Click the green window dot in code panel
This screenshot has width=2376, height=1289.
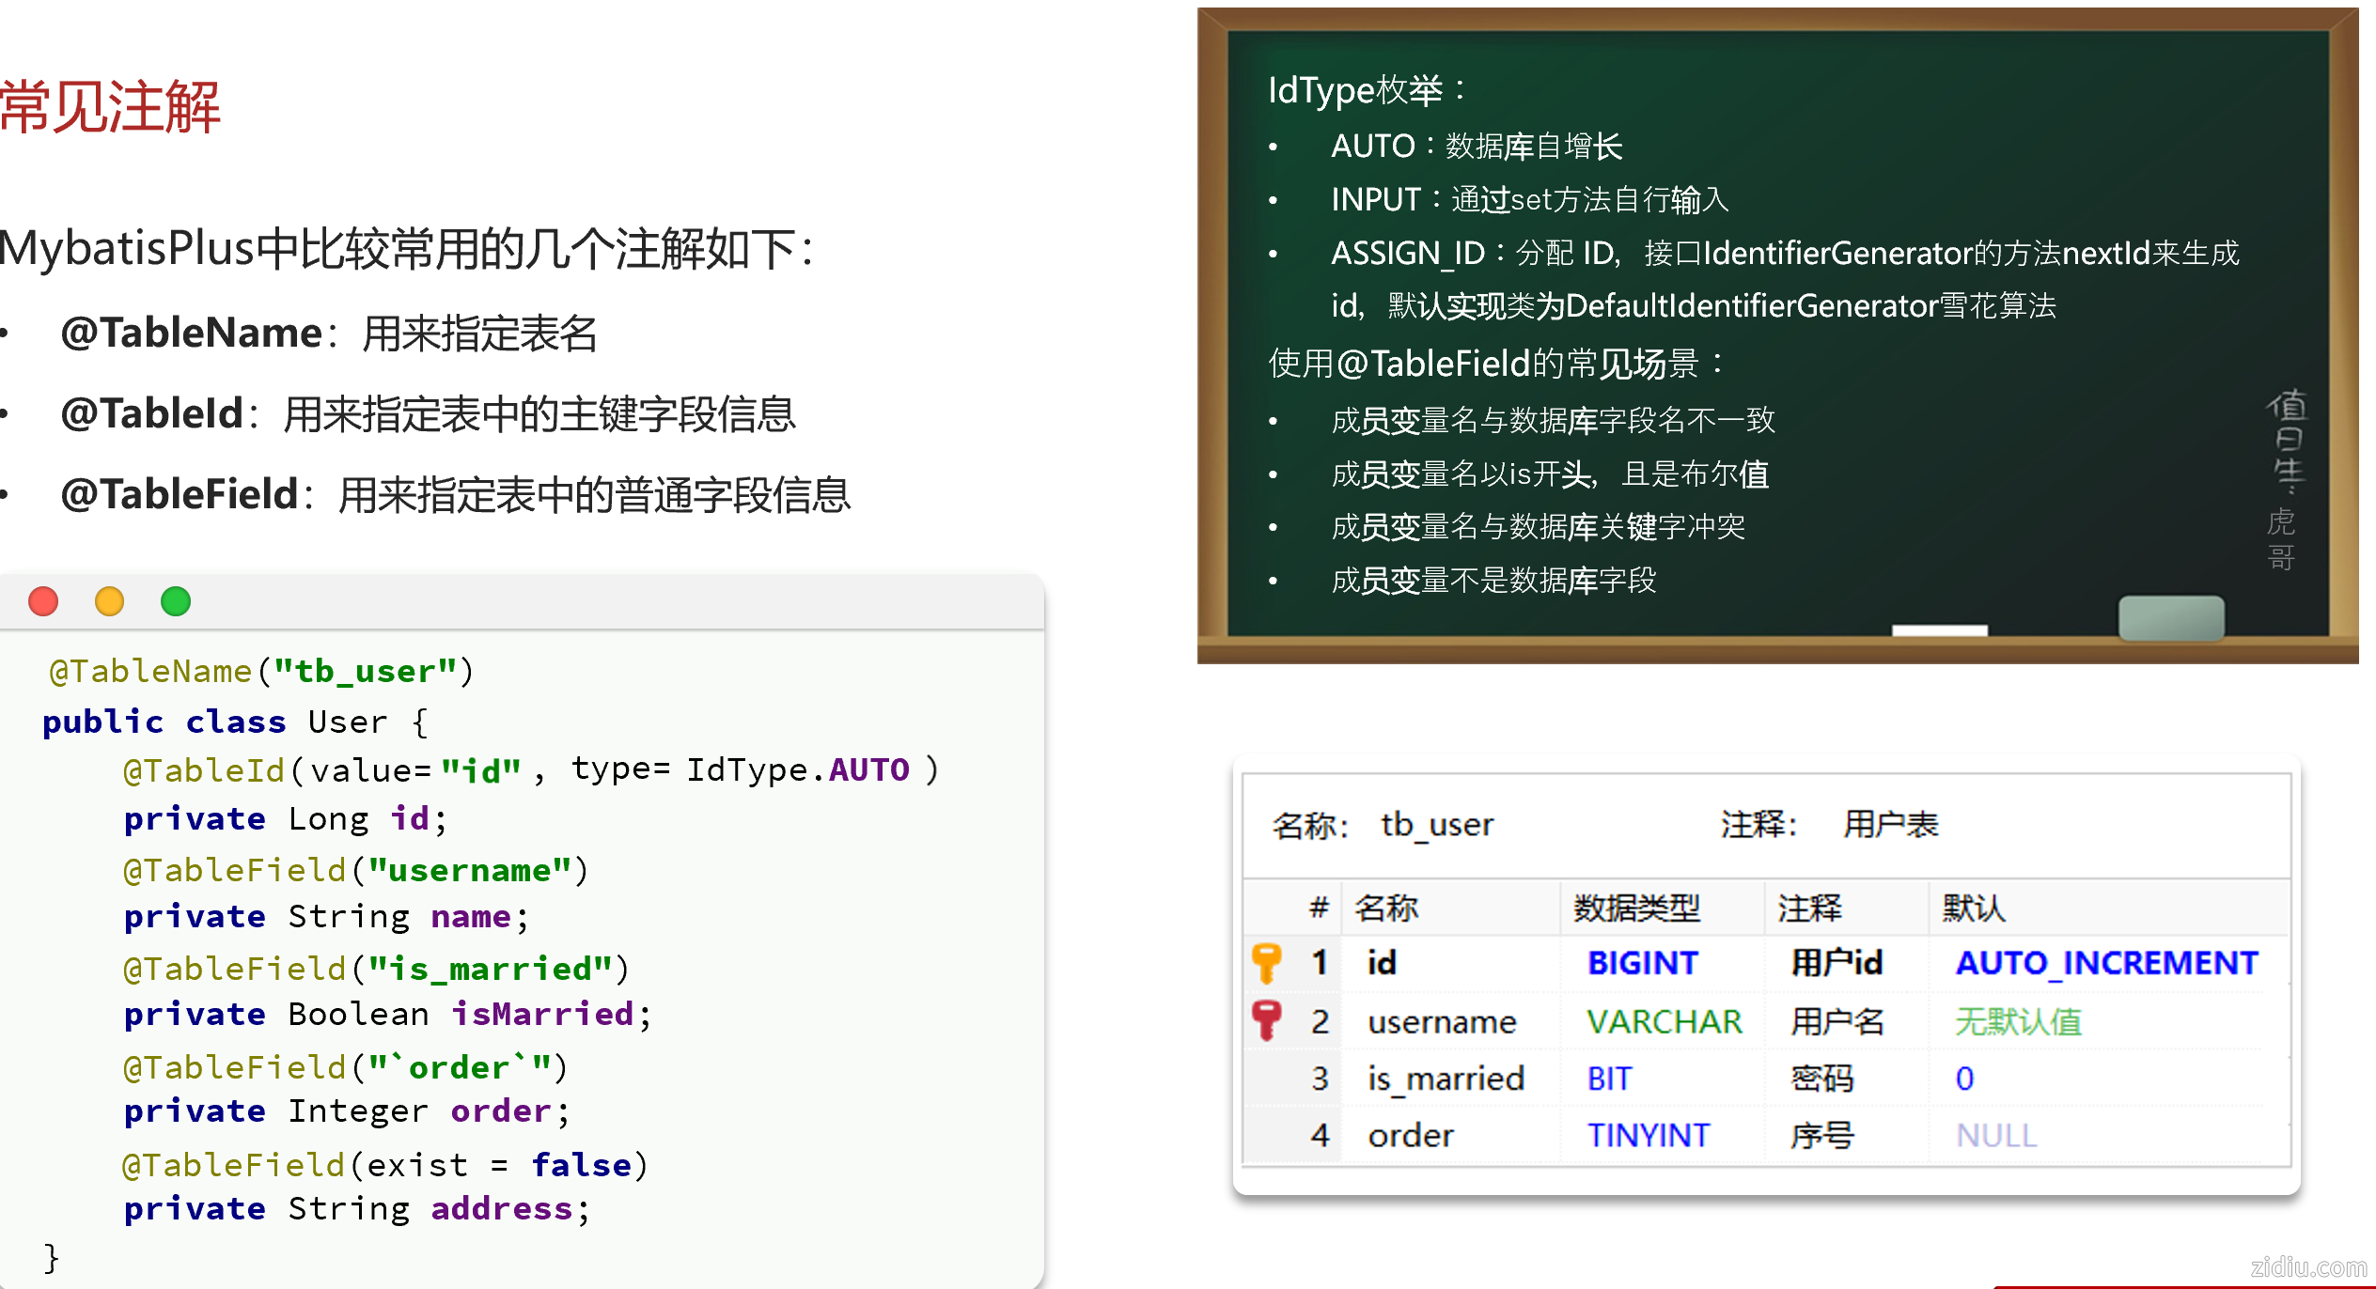pos(176,601)
